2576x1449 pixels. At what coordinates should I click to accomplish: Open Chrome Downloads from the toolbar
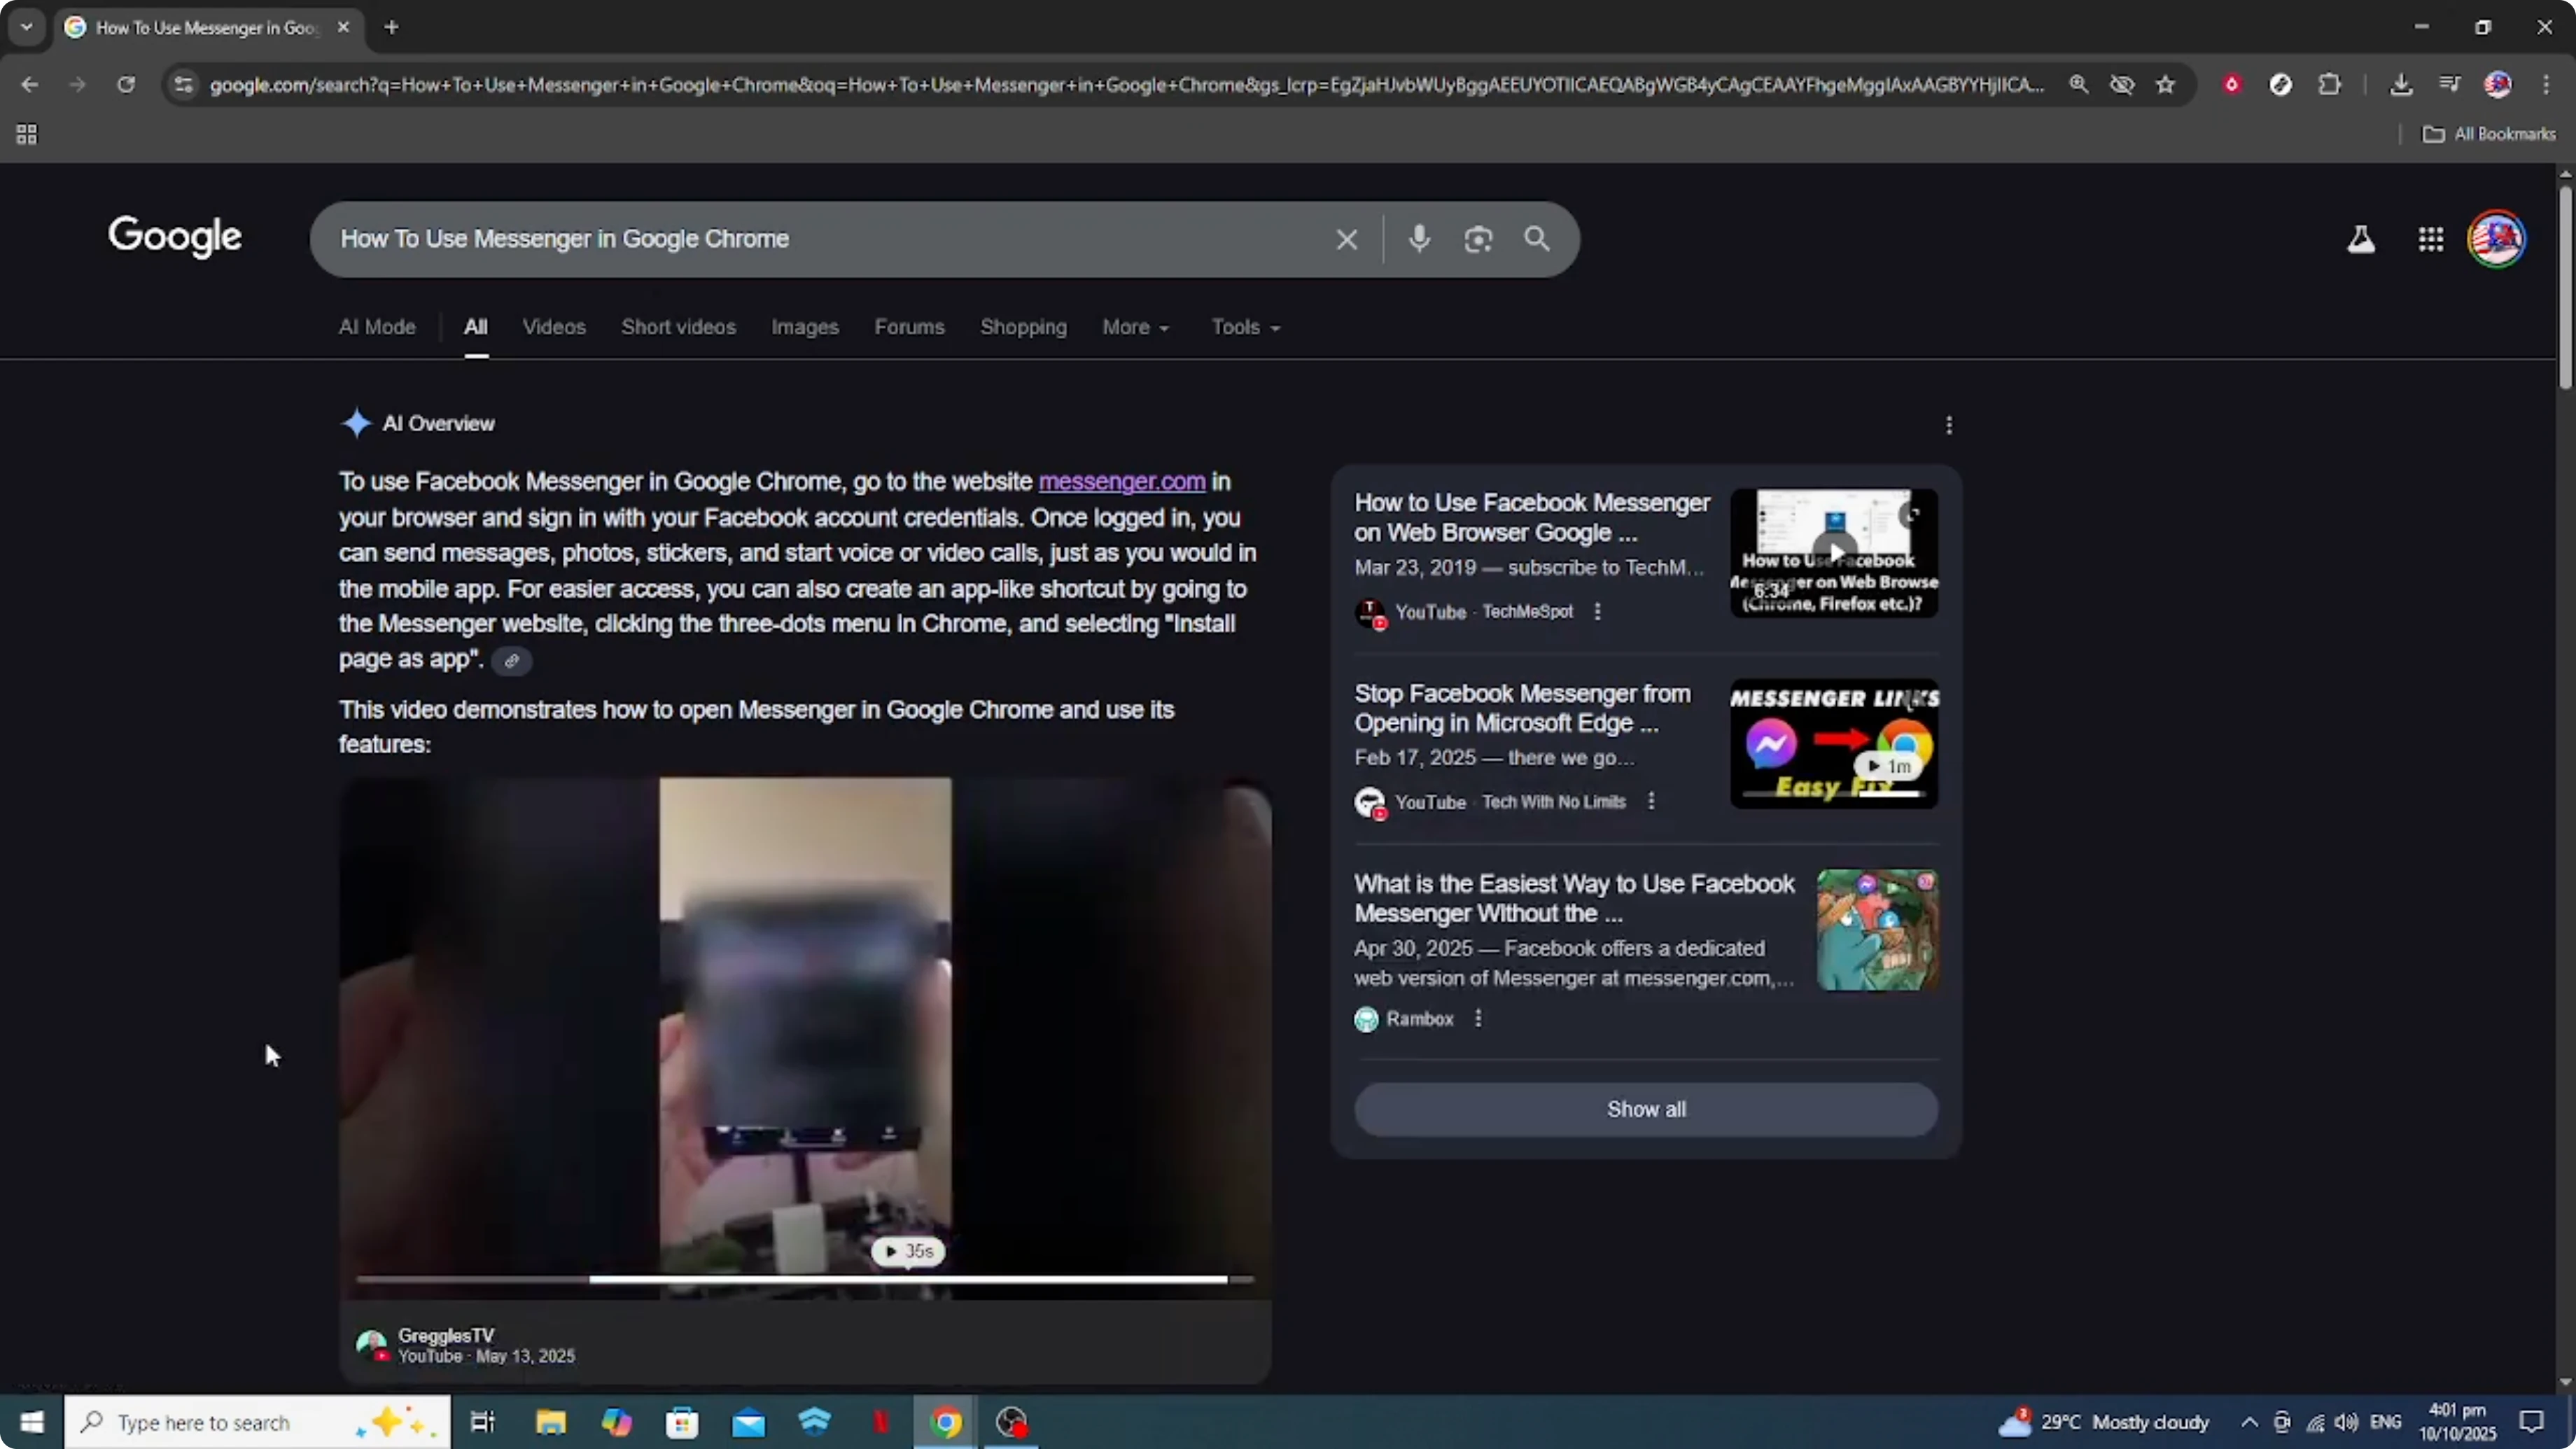[2402, 84]
